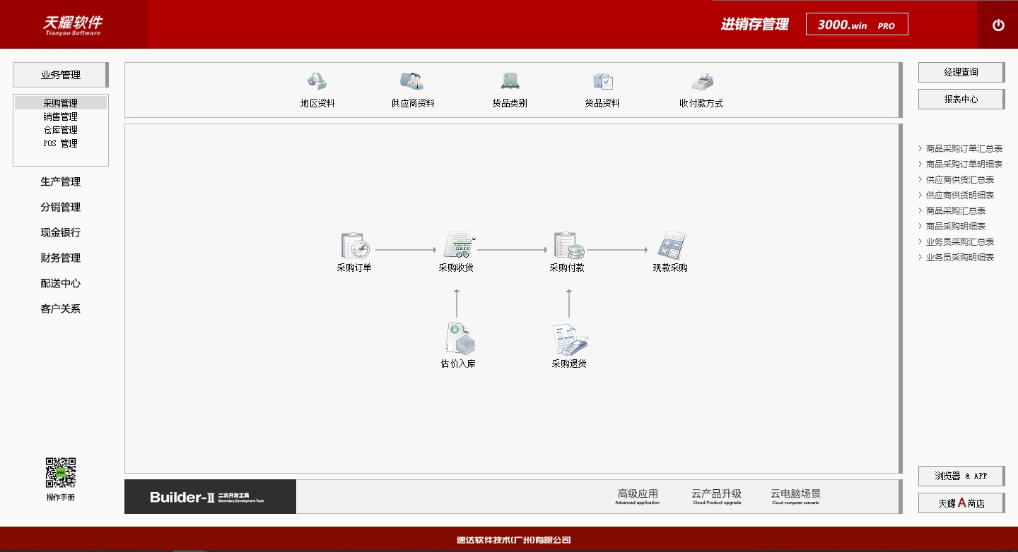Expand the 供应商供货汇总表 report entry

[959, 179]
